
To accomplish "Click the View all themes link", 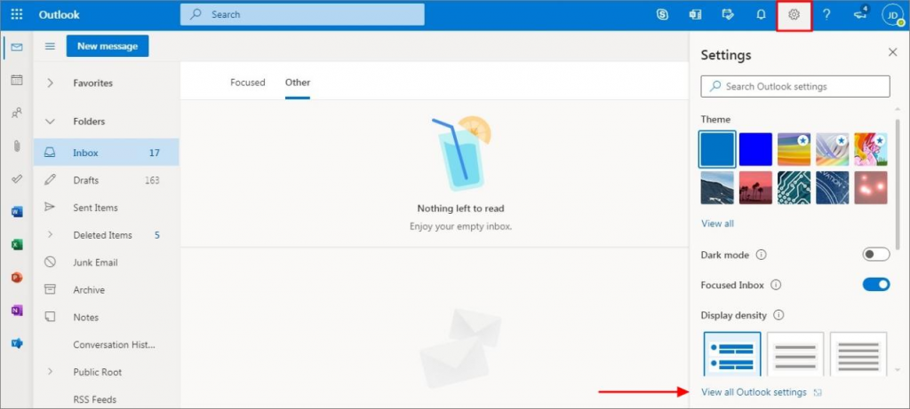I will [717, 224].
